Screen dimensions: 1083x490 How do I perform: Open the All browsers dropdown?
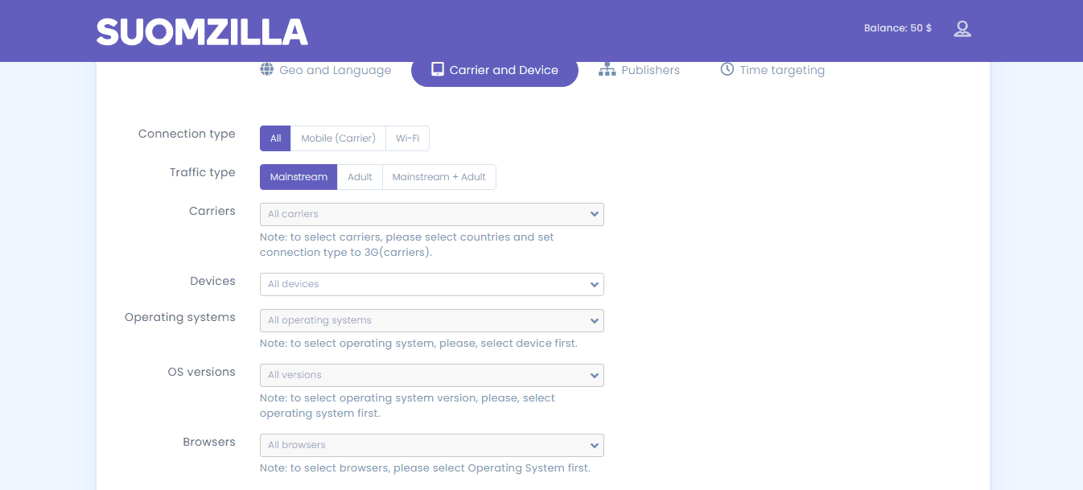coord(431,445)
